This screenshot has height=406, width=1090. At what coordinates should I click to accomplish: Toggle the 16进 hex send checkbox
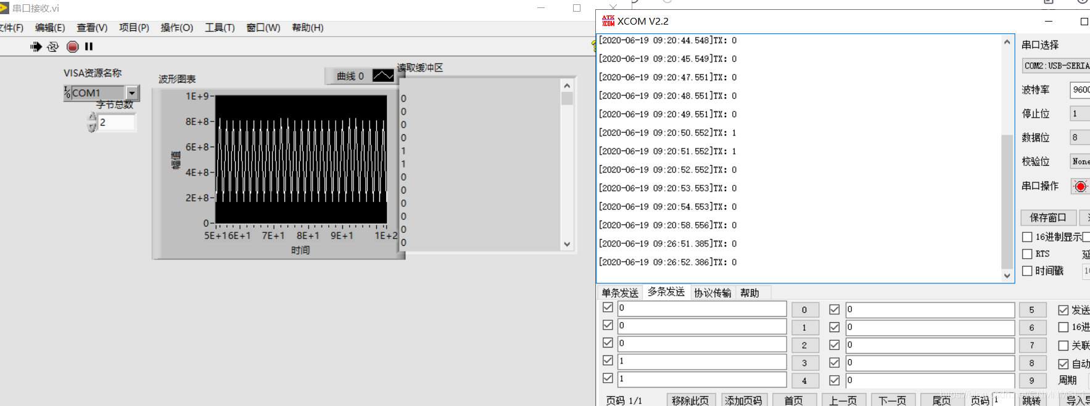tap(1063, 327)
